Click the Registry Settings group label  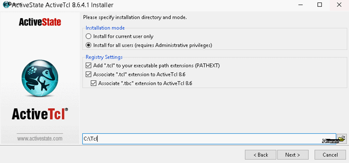click(x=104, y=57)
